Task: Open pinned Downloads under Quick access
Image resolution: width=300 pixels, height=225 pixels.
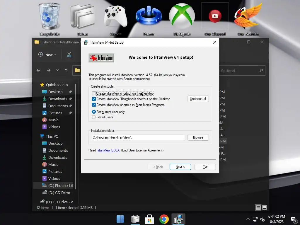Action: point(58,99)
